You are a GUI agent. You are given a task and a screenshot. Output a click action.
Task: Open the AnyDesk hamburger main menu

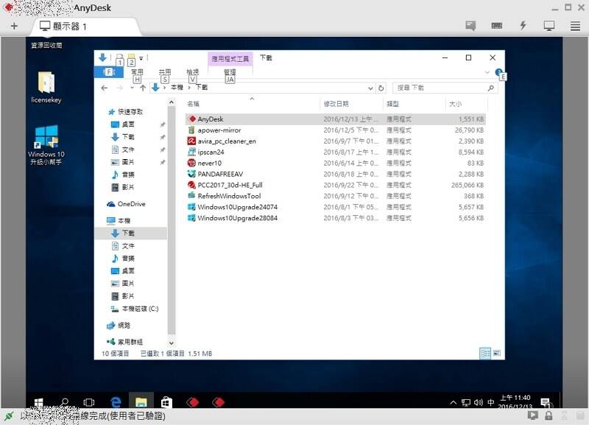point(575,26)
